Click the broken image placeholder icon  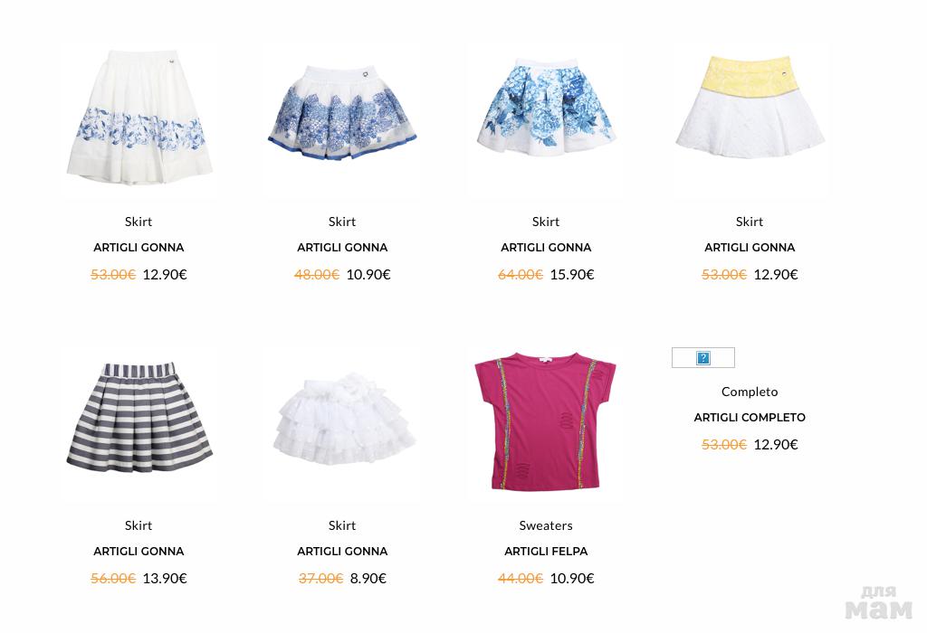click(x=702, y=358)
